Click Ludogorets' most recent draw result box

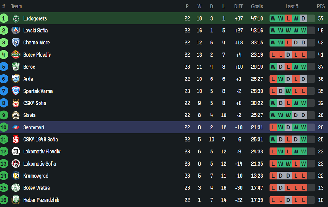[x=303, y=18]
